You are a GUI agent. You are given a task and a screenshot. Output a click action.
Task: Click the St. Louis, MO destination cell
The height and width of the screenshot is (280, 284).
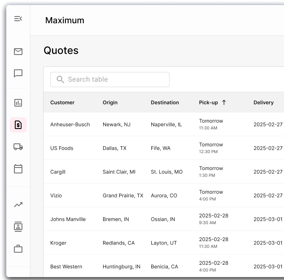pos(167,172)
